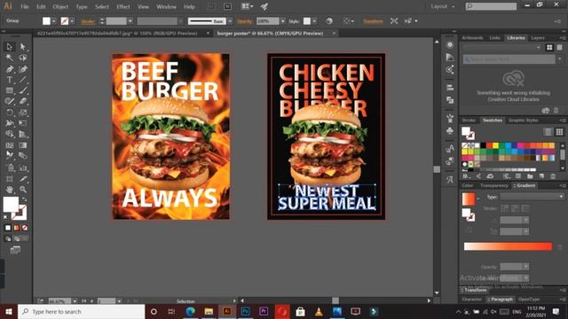
Task: Open the Stroke weight dropdown
Action: pyautogui.click(x=130, y=21)
